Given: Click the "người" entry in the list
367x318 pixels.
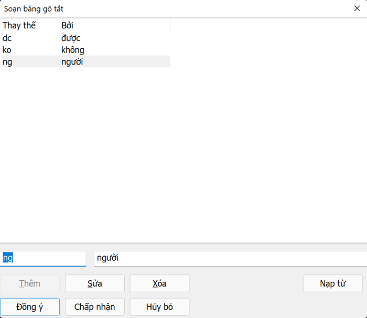Looking at the screenshot, I should pos(72,62).
